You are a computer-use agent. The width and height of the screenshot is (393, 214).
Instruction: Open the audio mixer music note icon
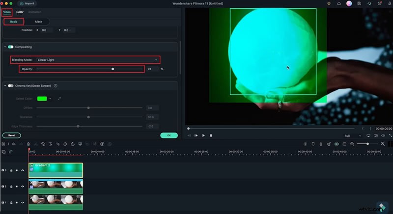(329, 144)
